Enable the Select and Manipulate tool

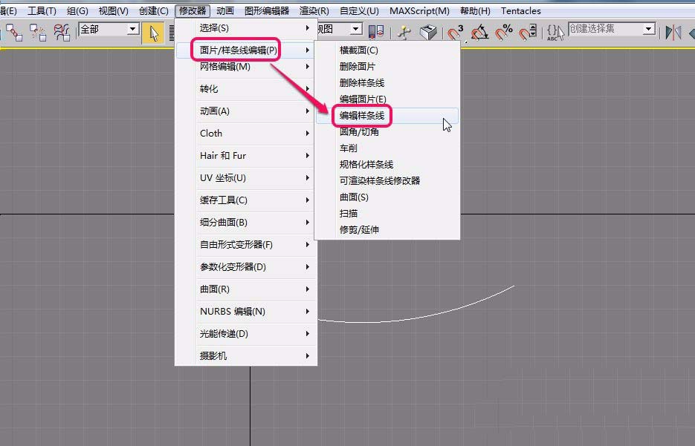404,33
